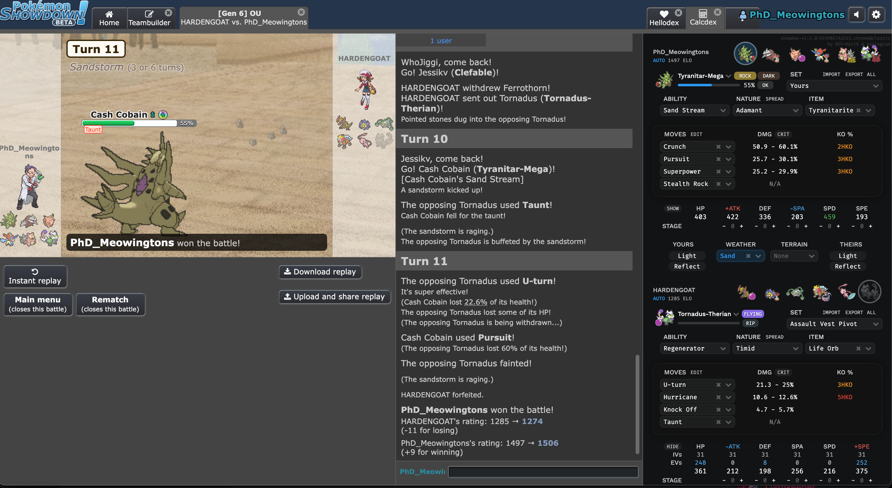Open the Adamant nature dropdown
The height and width of the screenshot is (488, 892).
(767, 110)
